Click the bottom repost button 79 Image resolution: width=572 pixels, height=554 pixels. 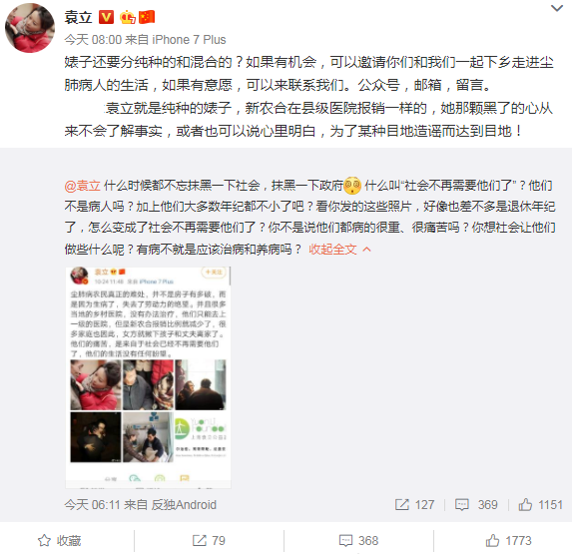[209, 540]
